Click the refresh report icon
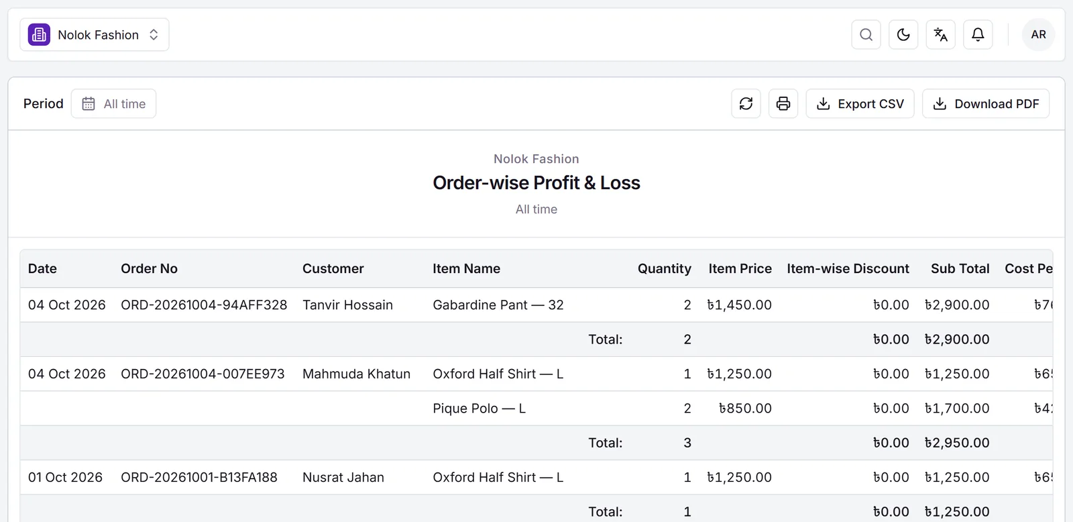Image resolution: width=1073 pixels, height=522 pixels. (746, 104)
